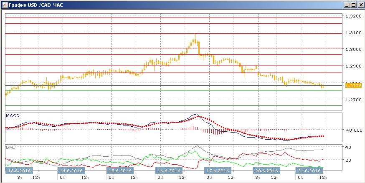Screen dimensions: 365x183
Task: Click the 1.2700 price axis label
Action: pyautogui.click(x=353, y=100)
